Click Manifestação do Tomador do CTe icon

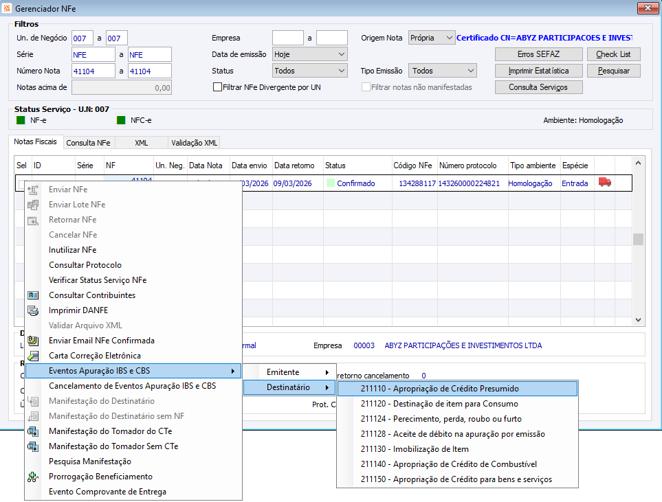pyautogui.click(x=33, y=431)
